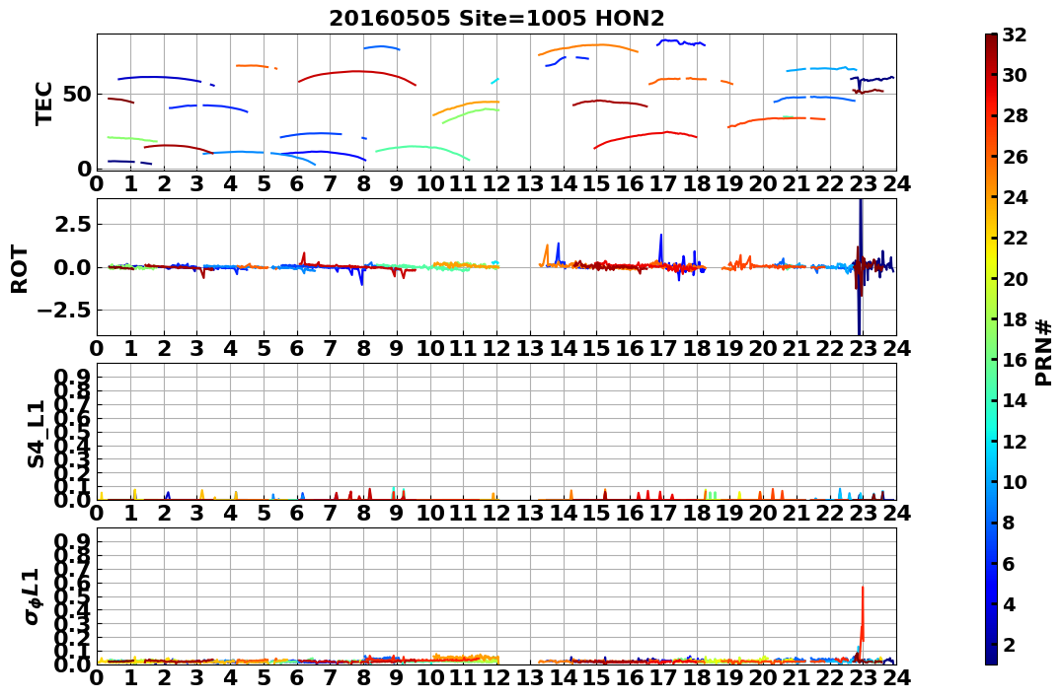This screenshot has width=1063, height=699.
Task: Click the colorbar tick label 30
Action: coord(1015,75)
